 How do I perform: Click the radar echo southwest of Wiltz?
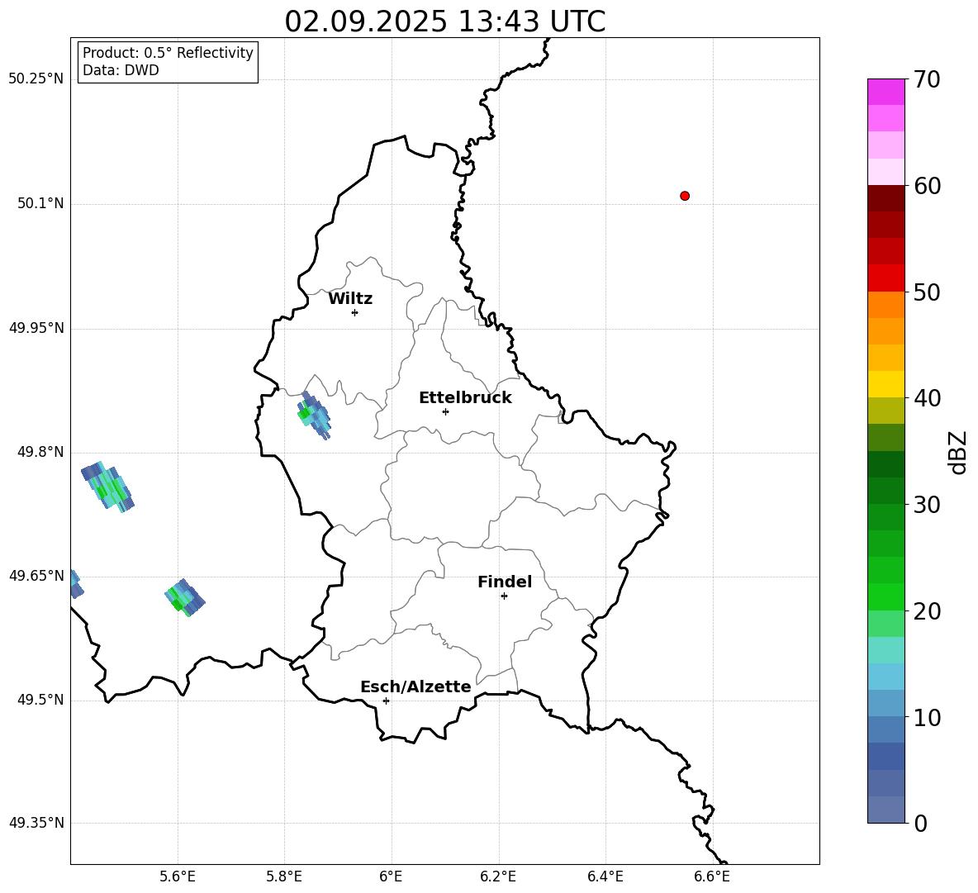tap(314, 416)
